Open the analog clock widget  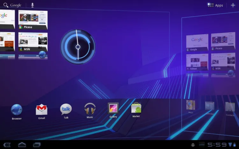77,47
